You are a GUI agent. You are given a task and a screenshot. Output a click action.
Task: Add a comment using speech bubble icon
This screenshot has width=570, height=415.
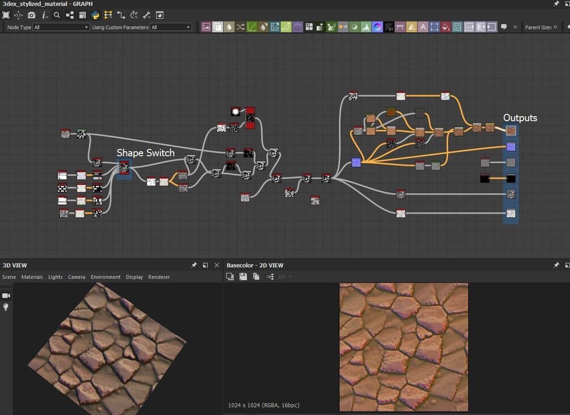[504, 27]
